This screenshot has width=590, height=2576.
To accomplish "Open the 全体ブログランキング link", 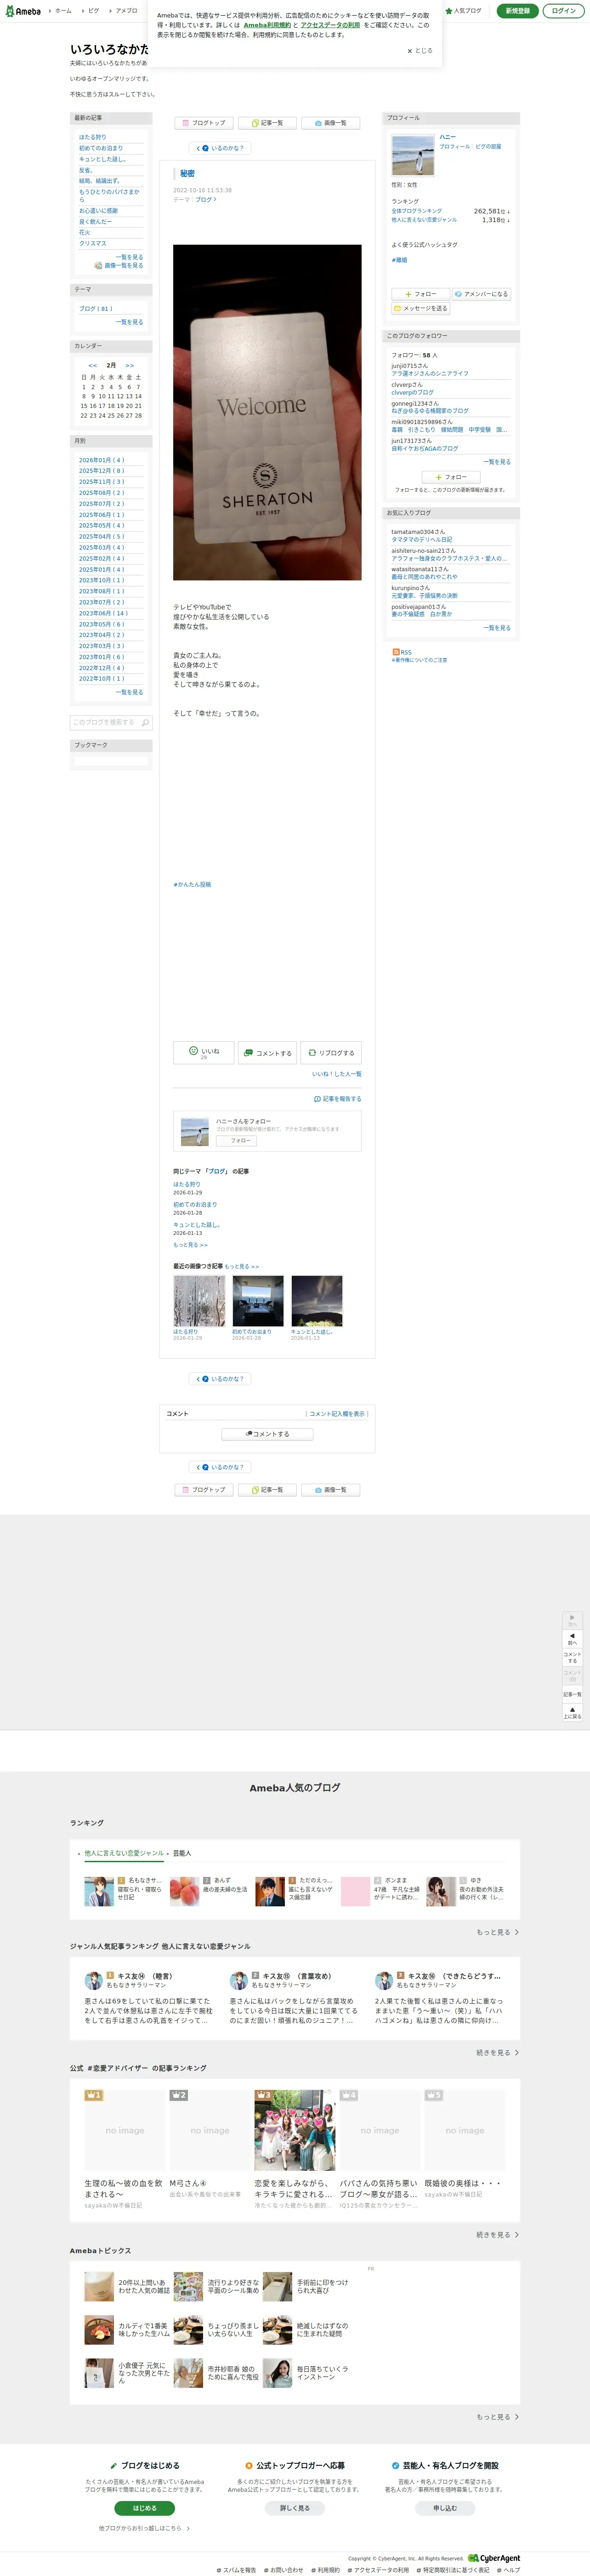I will coord(416,211).
